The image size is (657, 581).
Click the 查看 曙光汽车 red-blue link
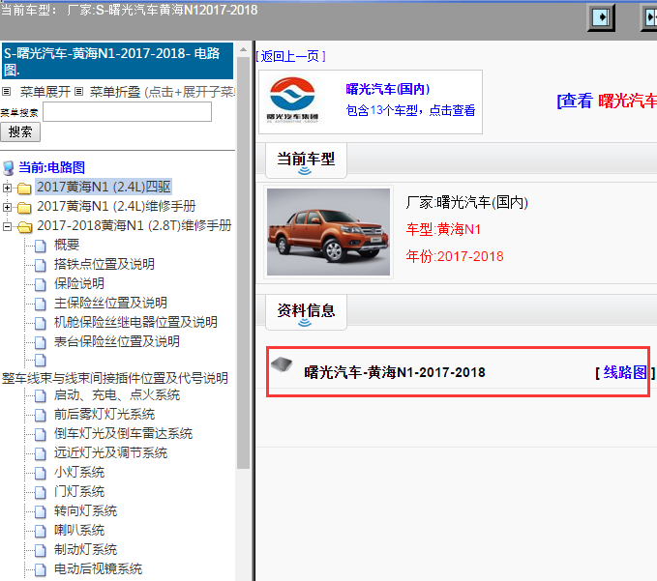[607, 101]
